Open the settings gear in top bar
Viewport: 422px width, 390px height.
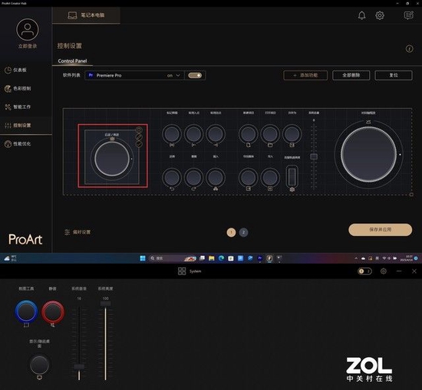point(380,15)
